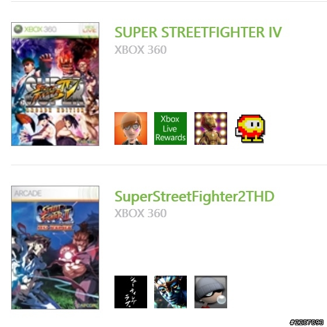Screen dimensions: 327x327
Task: Select the blue Na'vi face gamerpic
Action: pyautogui.click(x=171, y=292)
